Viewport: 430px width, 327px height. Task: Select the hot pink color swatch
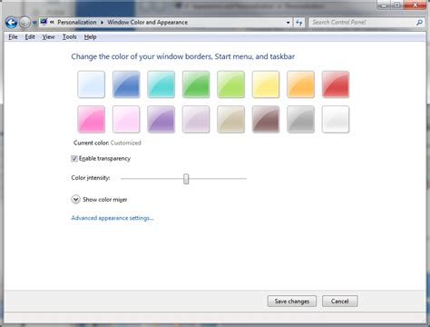point(91,119)
